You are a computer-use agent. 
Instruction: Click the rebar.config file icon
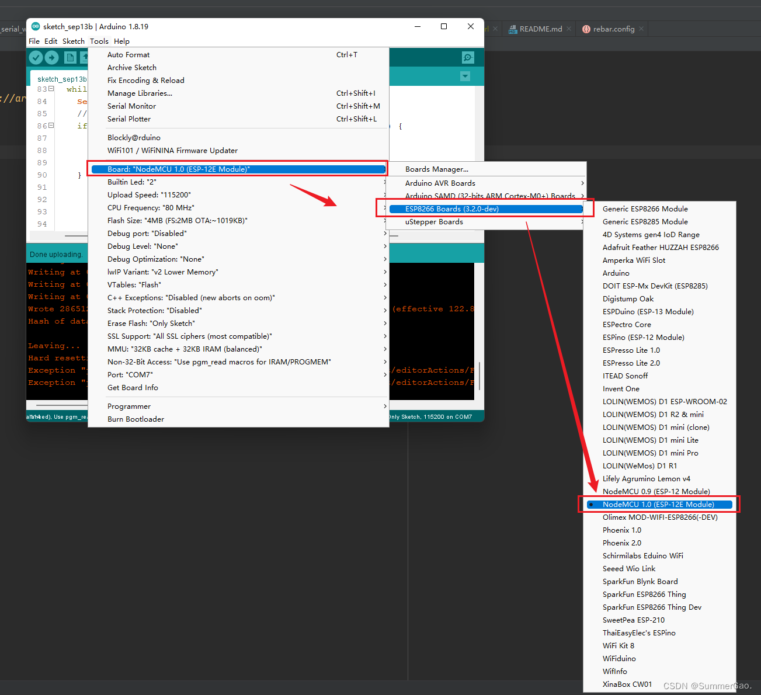[586, 29]
